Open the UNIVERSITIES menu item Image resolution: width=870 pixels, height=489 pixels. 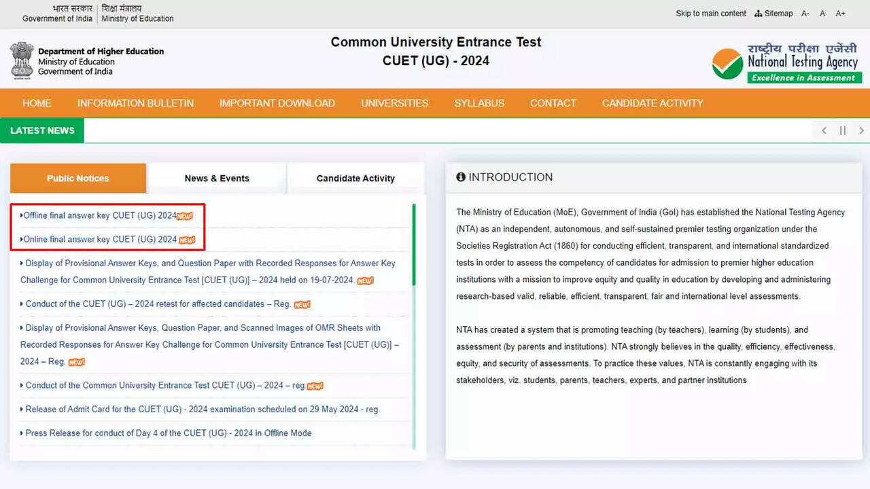point(394,103)
